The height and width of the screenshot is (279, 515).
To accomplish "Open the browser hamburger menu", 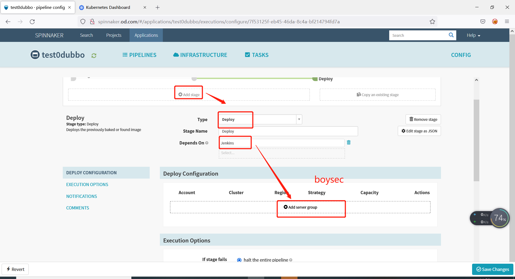I will (x=507, y=22).
